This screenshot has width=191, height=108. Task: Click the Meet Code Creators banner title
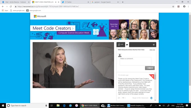(x=53, y=28)
